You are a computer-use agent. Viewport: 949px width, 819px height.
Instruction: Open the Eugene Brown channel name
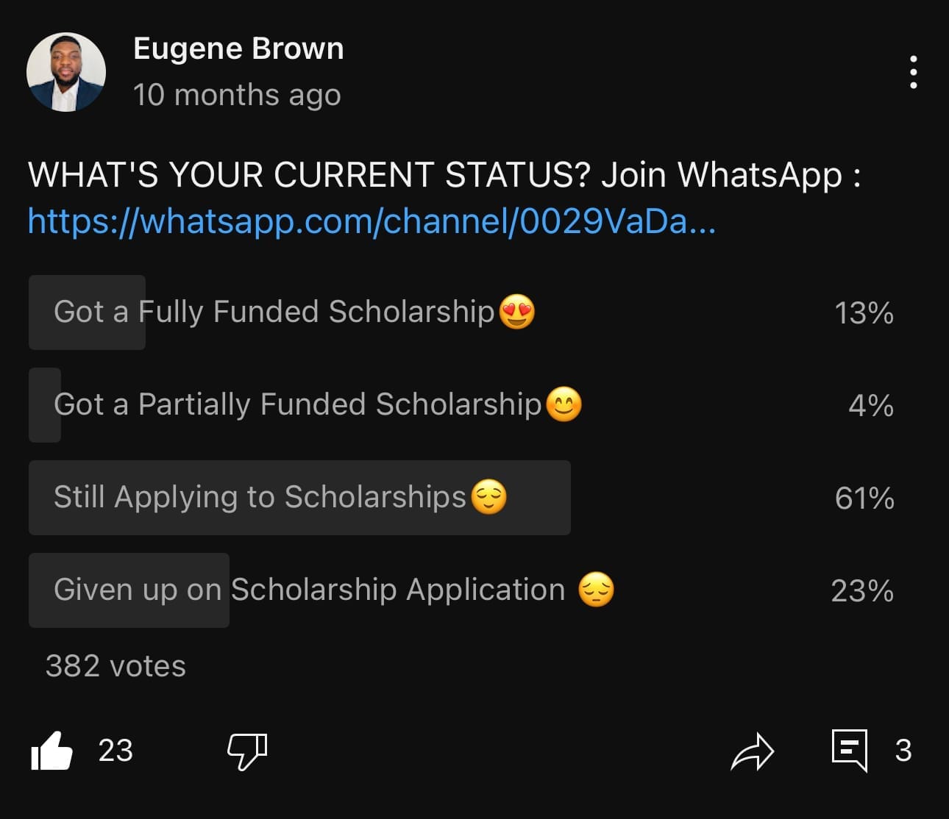(238, 49)
